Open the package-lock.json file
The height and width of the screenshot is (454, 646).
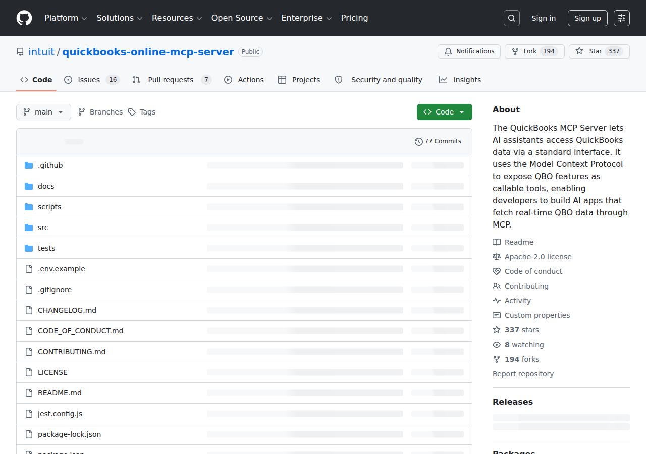click(x=70, y=434)
